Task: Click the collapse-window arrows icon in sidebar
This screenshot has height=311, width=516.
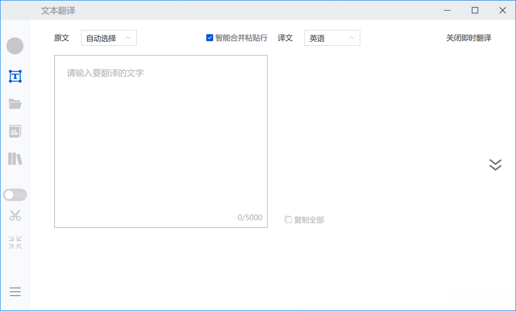Action: (15, 243)
